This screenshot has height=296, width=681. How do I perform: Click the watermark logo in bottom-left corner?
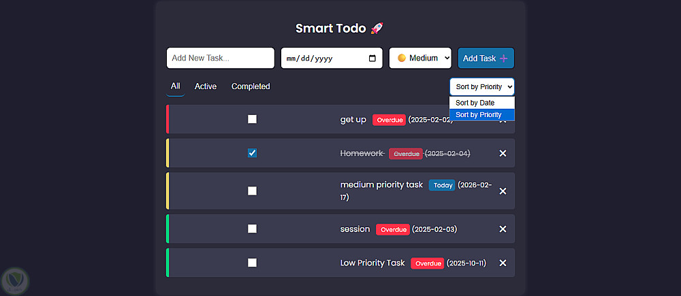point(14,280)
